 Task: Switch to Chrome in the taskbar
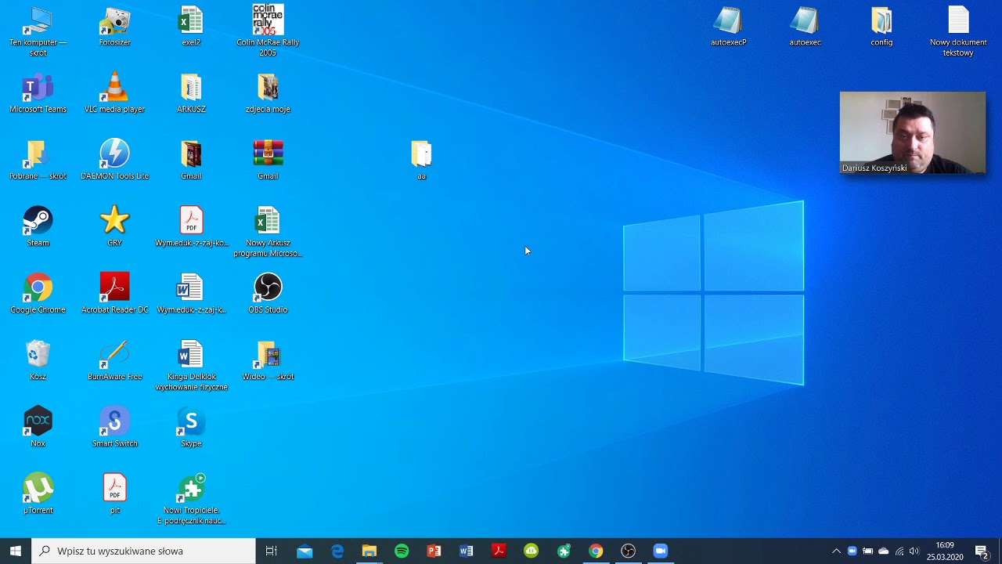(596, 551)
